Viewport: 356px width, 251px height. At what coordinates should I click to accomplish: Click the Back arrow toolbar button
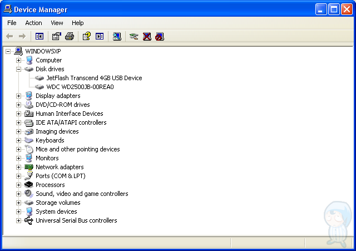click(x=9, y=36)
